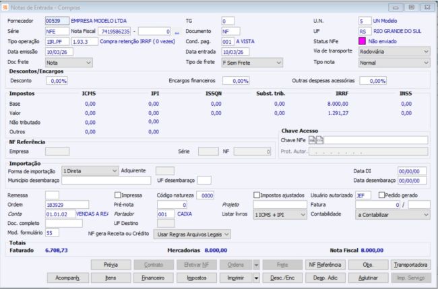438x289 pixels.
Task: Open Forma de importação dropdown
Action: pos(90,171)
